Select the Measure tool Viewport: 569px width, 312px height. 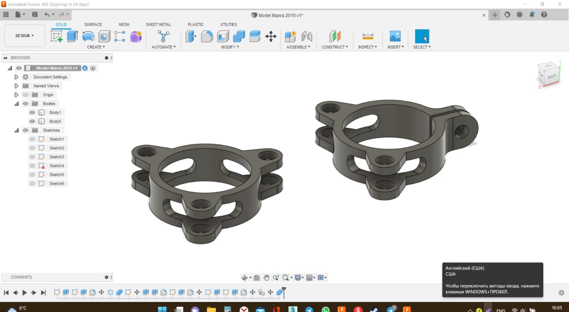click(x=368, y=36)
